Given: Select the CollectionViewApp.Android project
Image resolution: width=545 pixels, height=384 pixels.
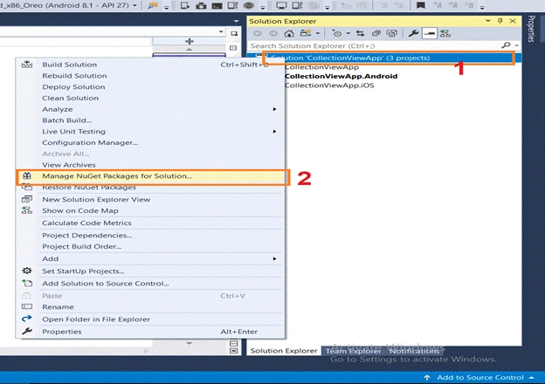Looking at the screenshot, I should pos(341,76).
